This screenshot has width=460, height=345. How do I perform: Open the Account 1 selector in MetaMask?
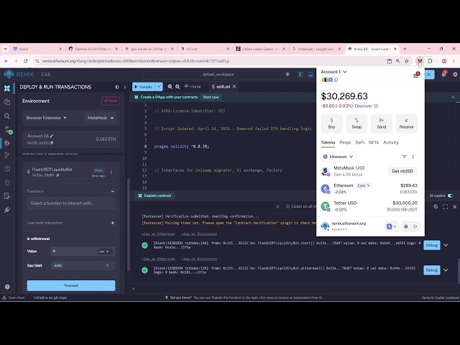tap(333, 72)
